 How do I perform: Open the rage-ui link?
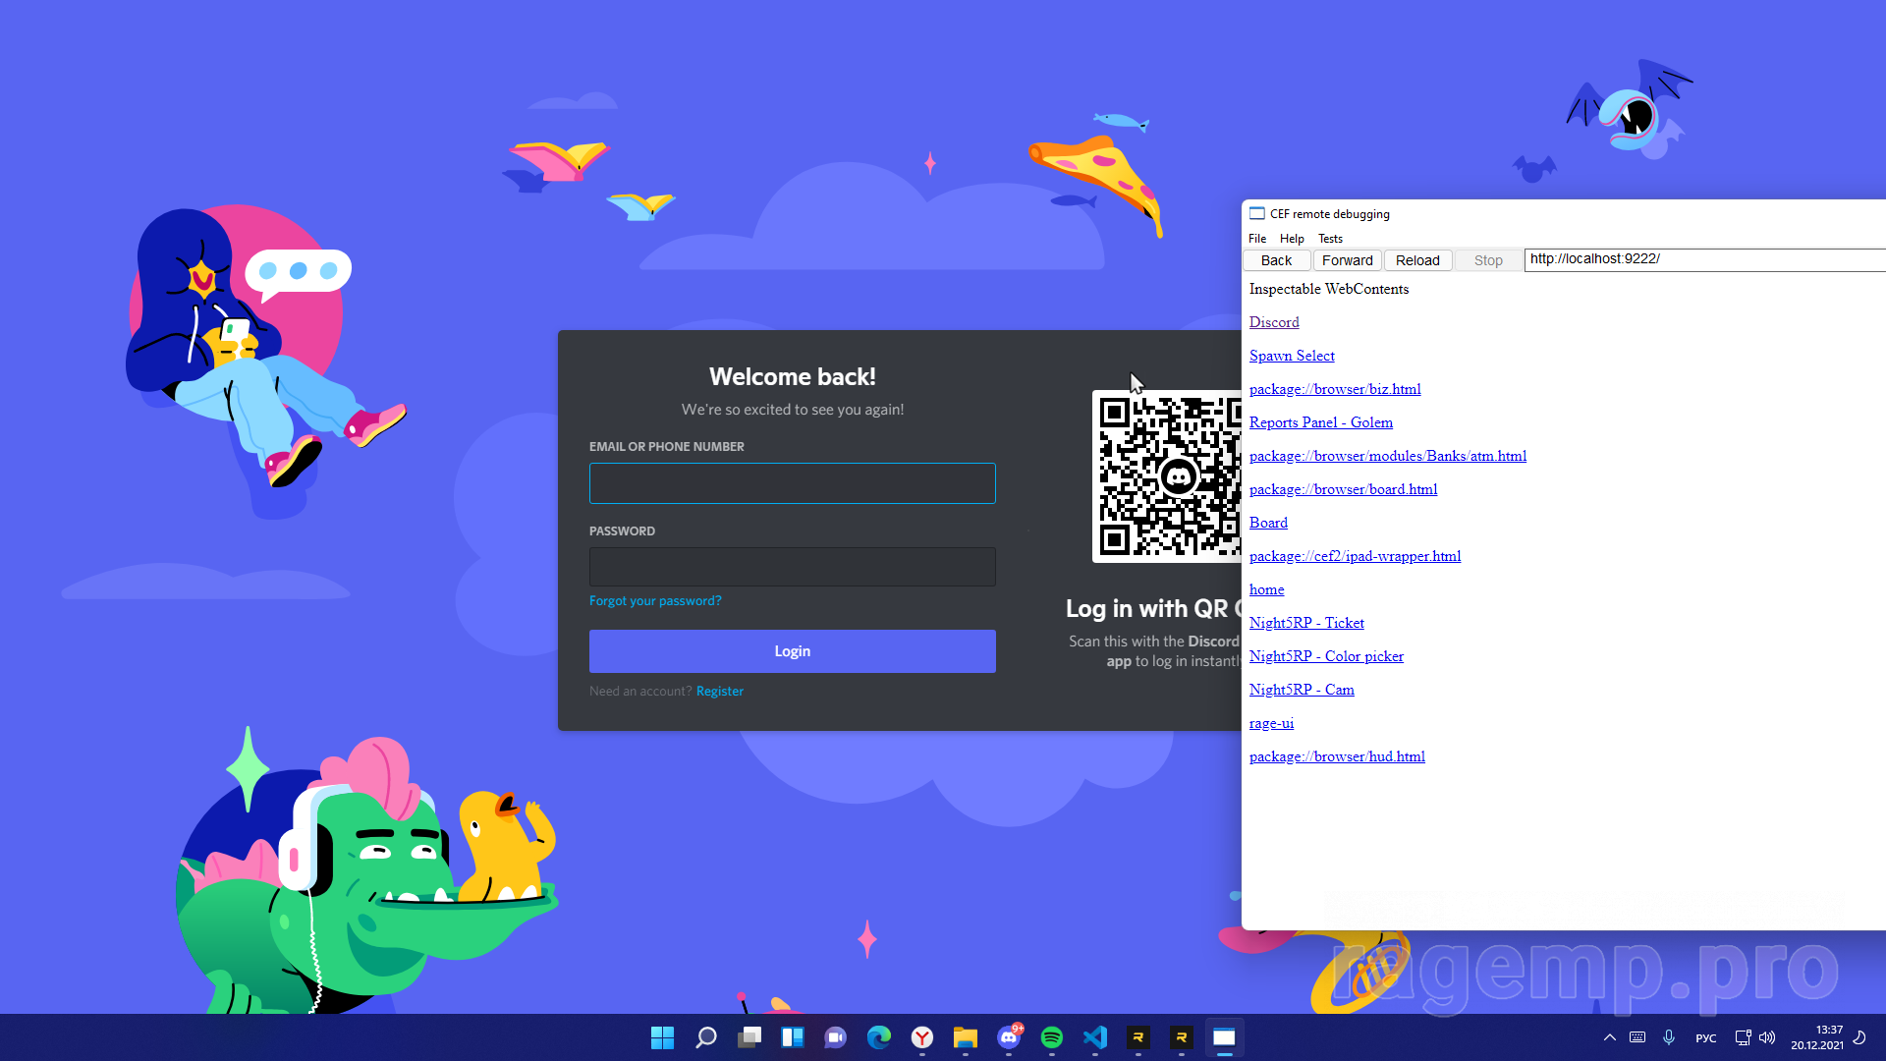click(x=1271, y=723)
